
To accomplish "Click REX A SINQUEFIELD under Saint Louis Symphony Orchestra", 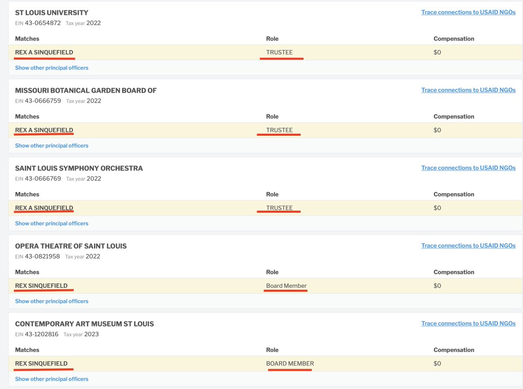I will (x=44, y=208).
